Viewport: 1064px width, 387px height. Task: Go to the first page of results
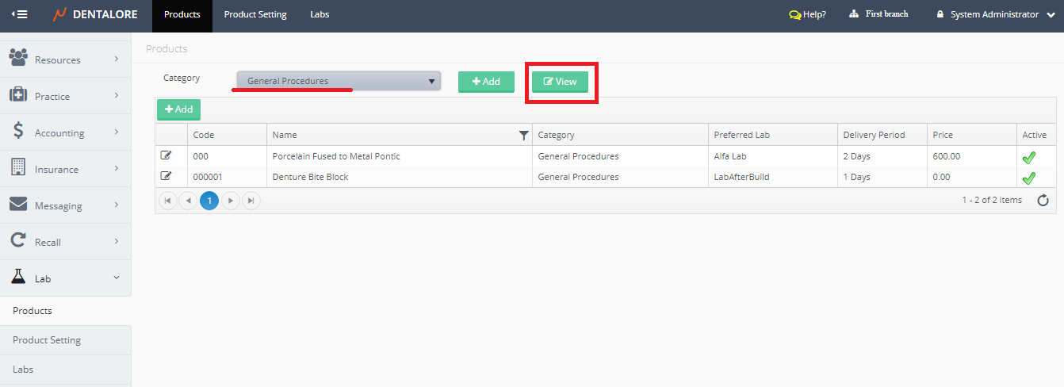click(168, 201)
